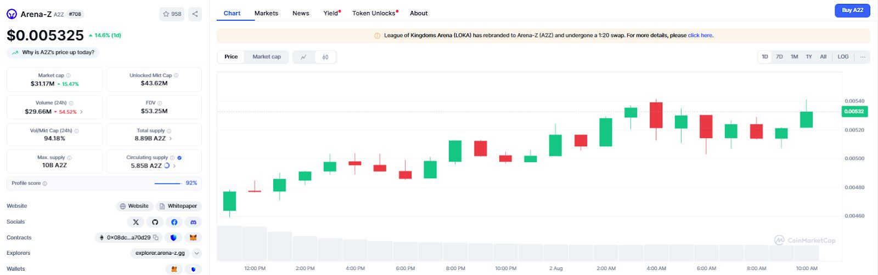Follow the 'click here' rebrand link
Screen dimensions: 878x275
tap(700, 36)
